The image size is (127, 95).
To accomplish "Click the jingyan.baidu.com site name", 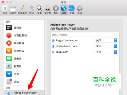I will click(67, 41).
